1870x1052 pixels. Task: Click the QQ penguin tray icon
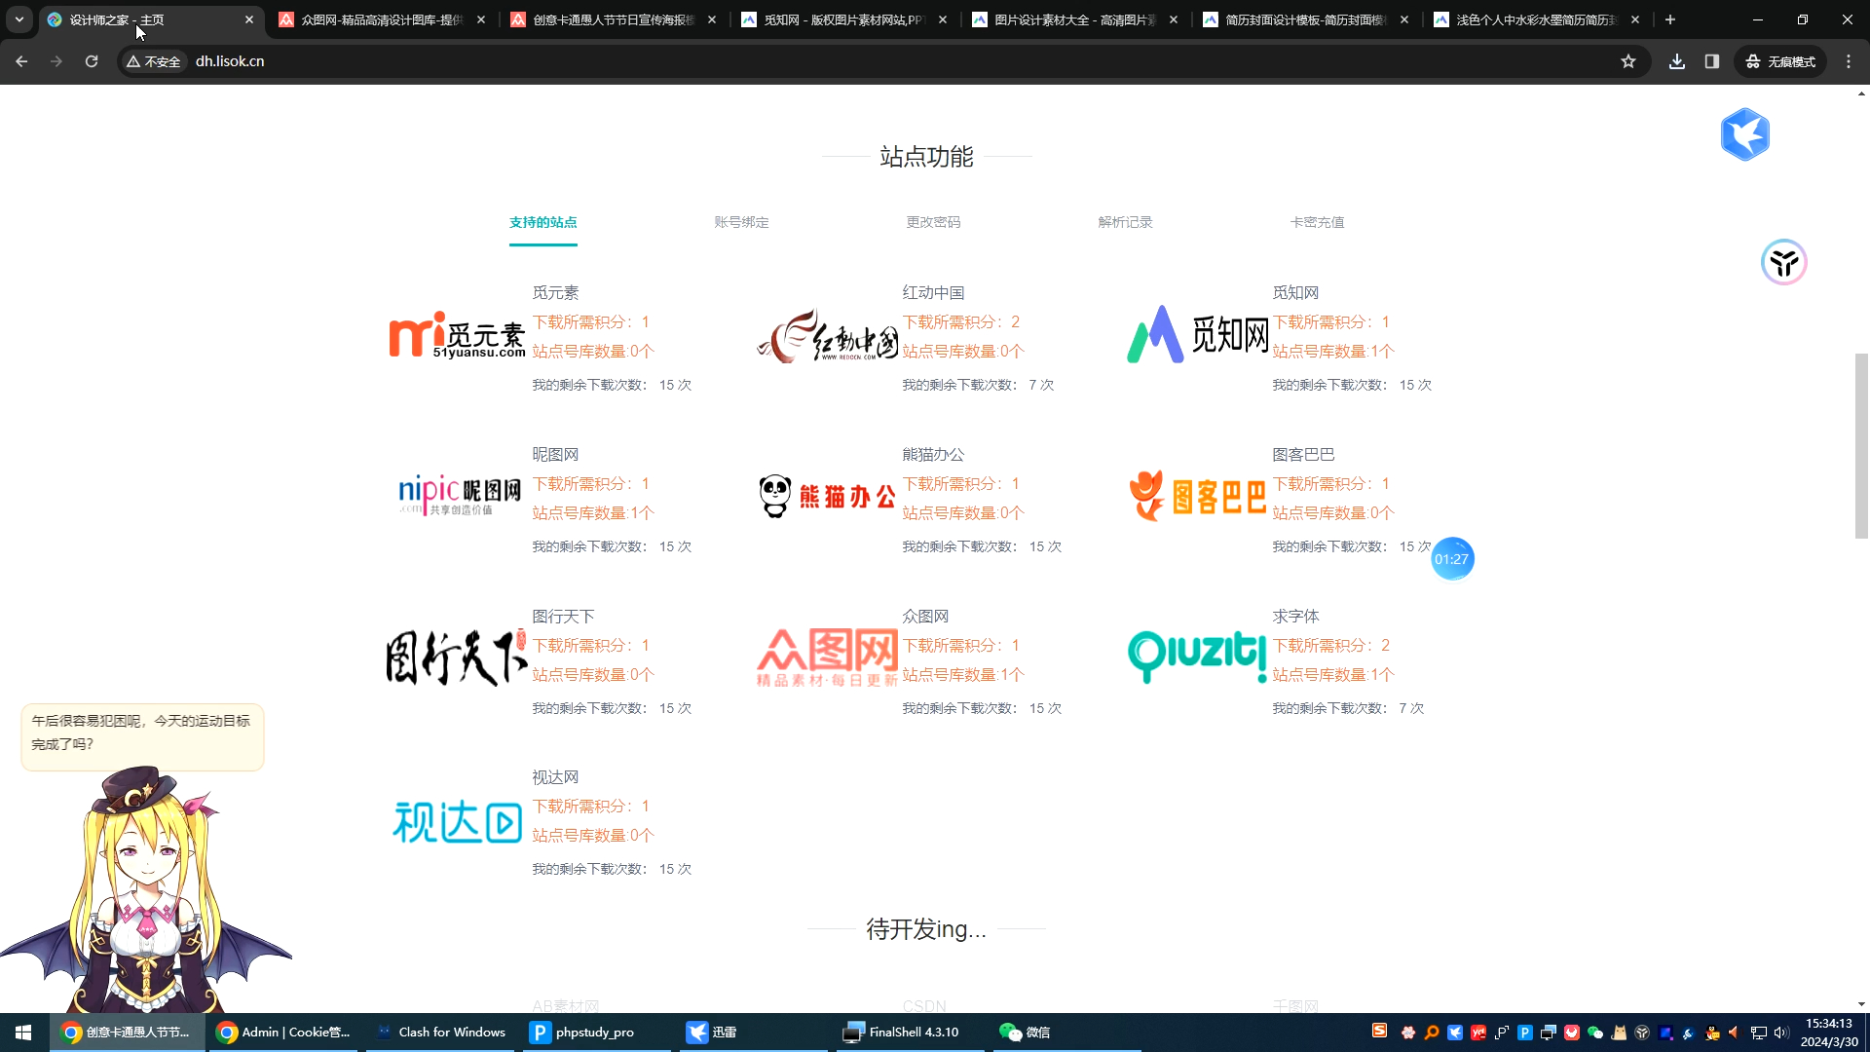(1712, 1033)
